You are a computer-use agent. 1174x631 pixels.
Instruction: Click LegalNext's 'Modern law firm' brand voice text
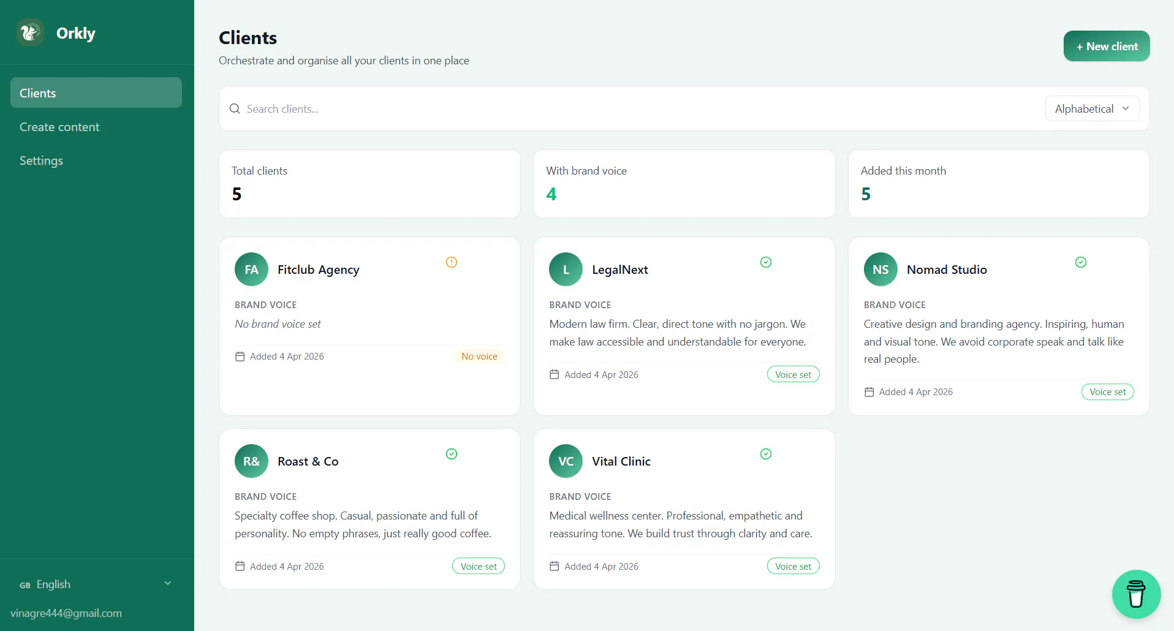(x=678, y=333)
